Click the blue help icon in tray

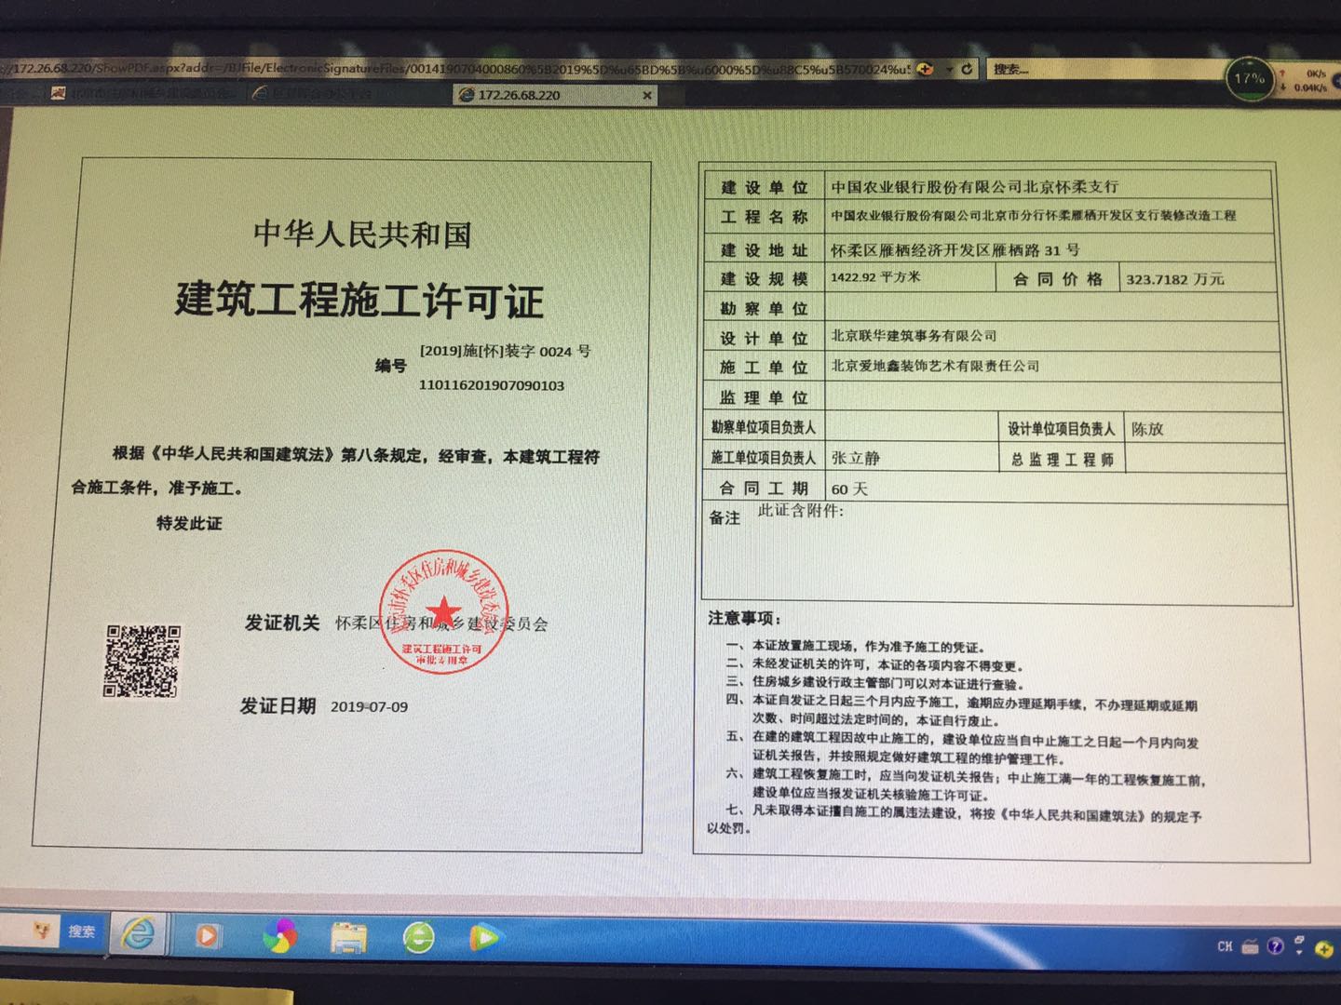pos(1275,947)
